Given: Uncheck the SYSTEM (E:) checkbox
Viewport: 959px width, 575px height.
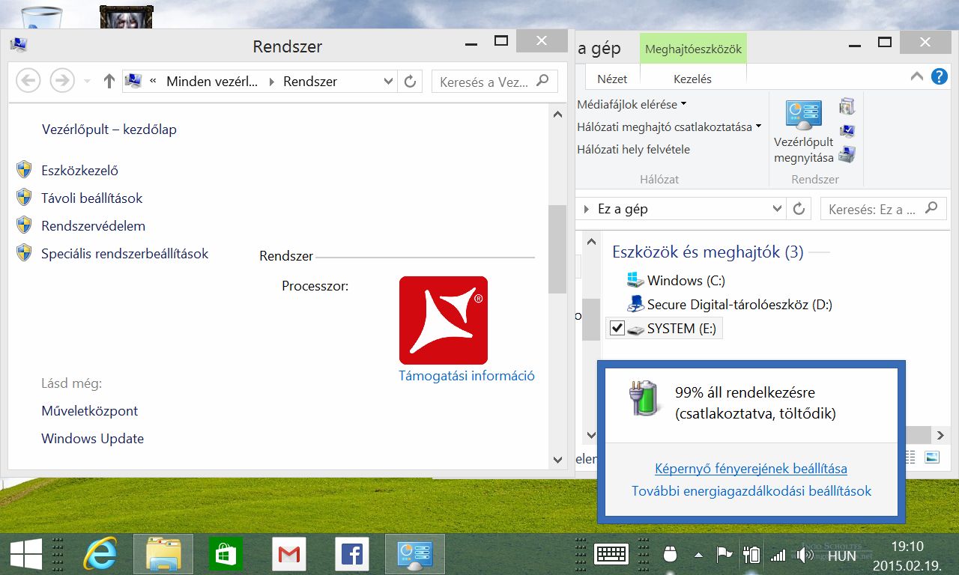Looking at the screenshot, I should (x=617, y=328).
